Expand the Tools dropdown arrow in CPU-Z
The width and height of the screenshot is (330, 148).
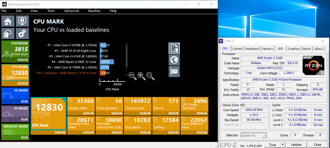click(x=283, y=145)
